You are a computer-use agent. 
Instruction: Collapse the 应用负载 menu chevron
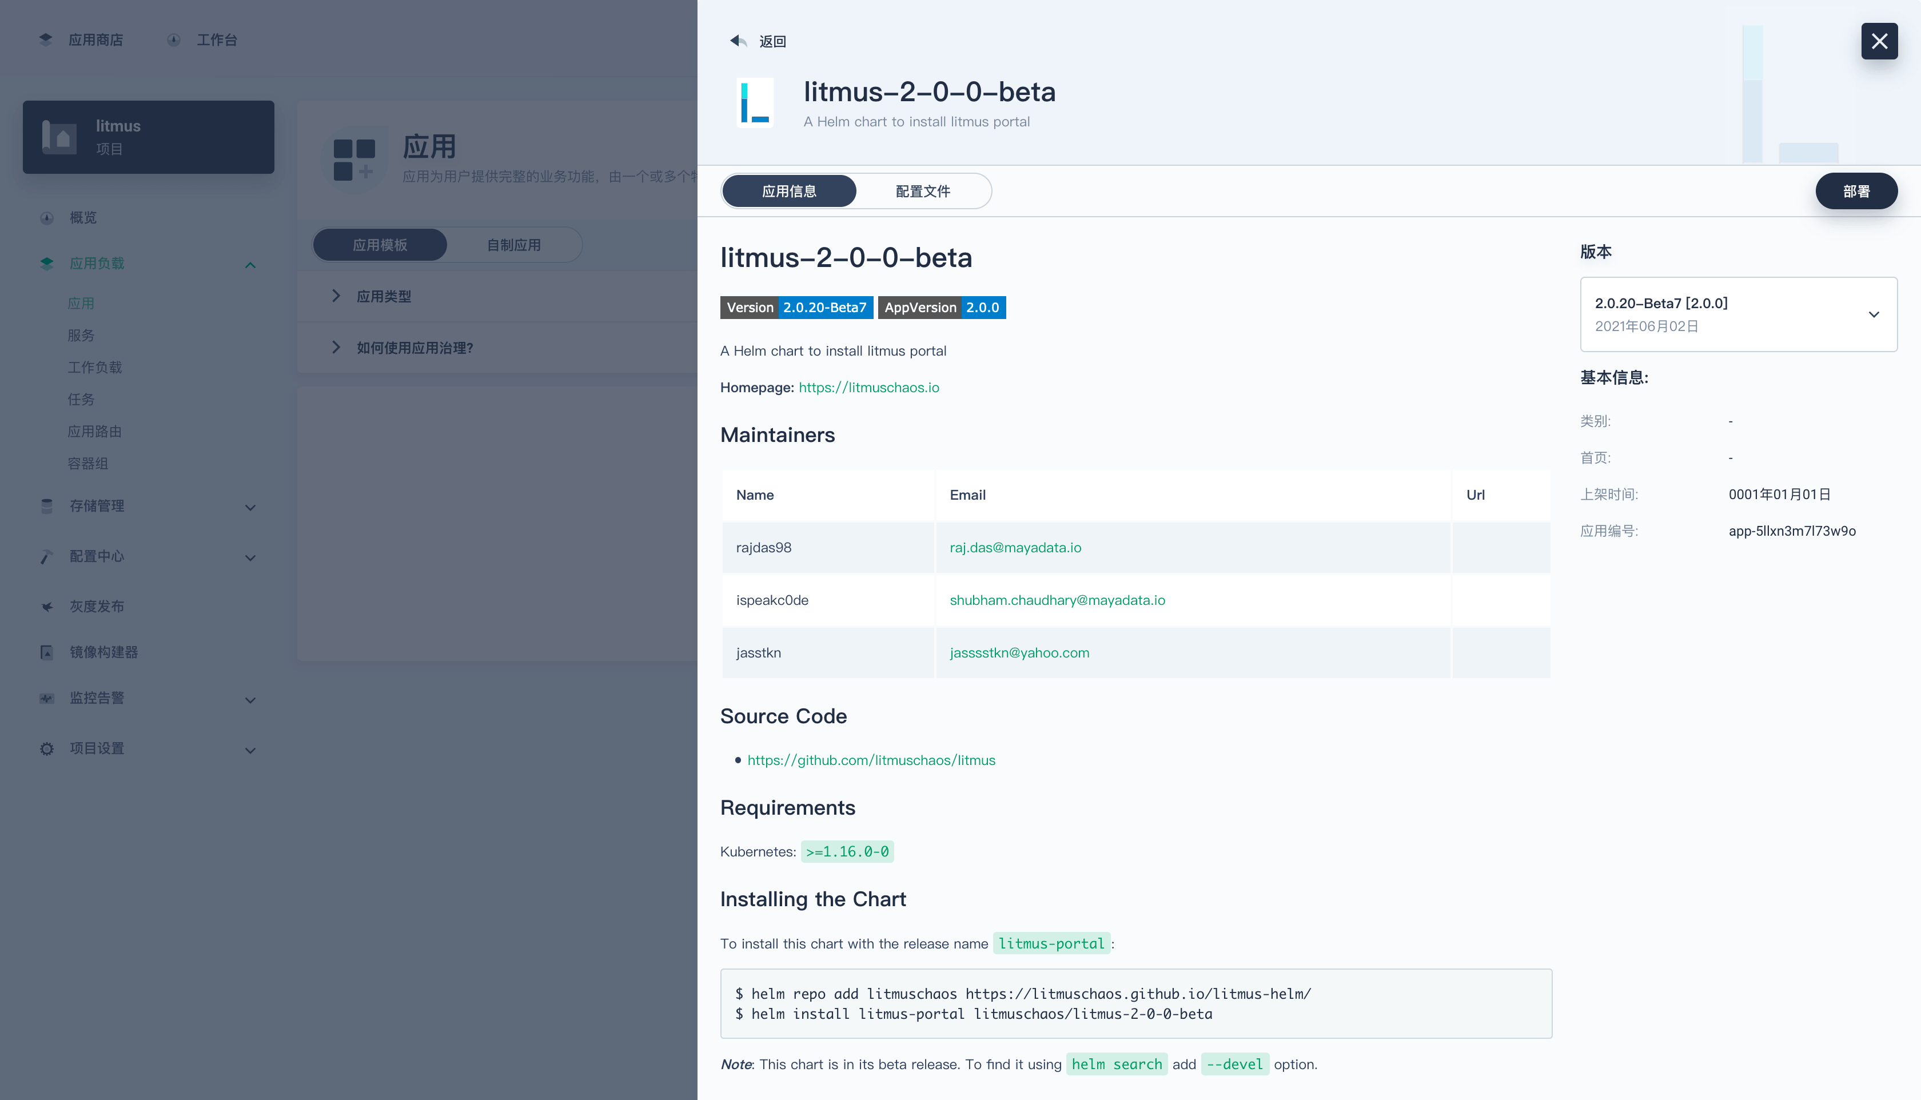[x=250, y=264]
